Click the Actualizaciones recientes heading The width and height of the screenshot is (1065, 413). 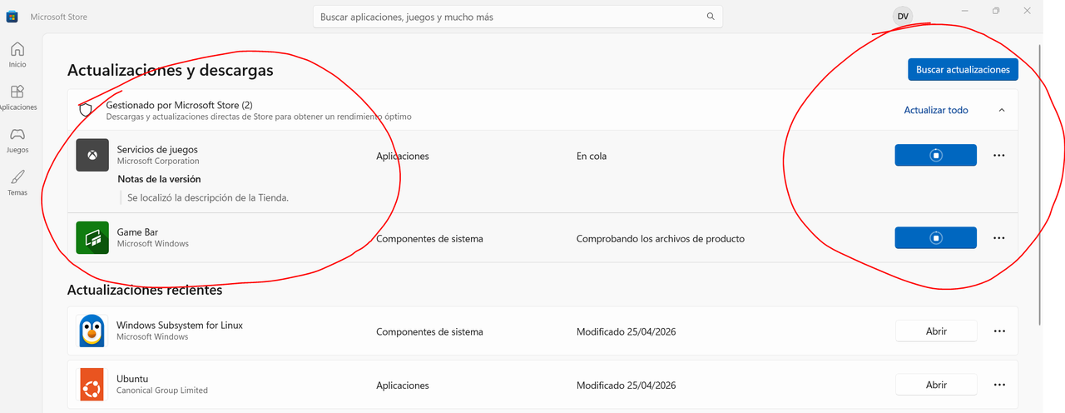tap(145, 290)
